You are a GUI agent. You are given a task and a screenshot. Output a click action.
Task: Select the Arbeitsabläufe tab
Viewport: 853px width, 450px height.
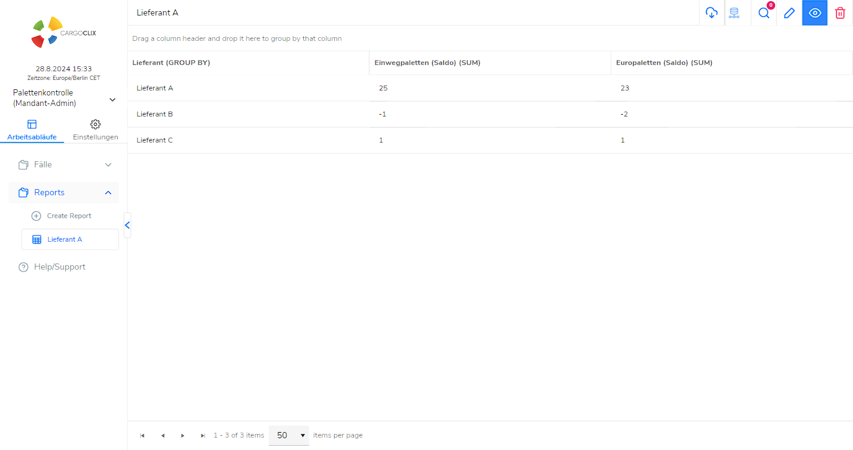(32, 130)
